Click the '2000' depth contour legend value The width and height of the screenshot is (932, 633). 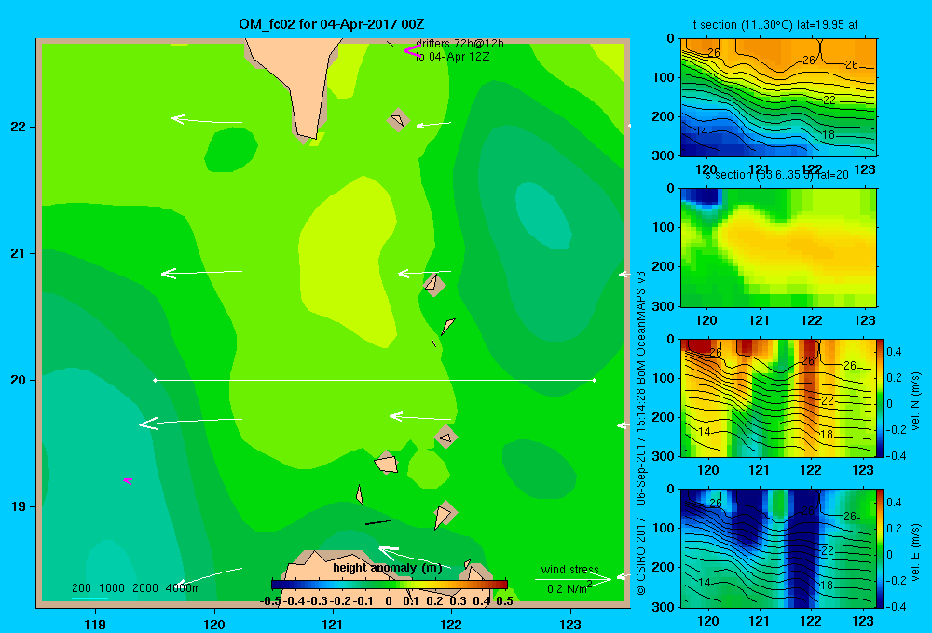[145, 588]
